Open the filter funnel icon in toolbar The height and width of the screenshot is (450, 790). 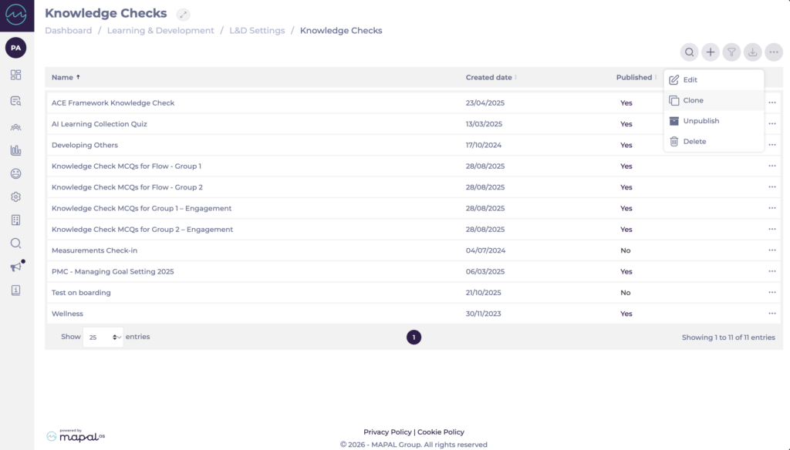[731, 52]
